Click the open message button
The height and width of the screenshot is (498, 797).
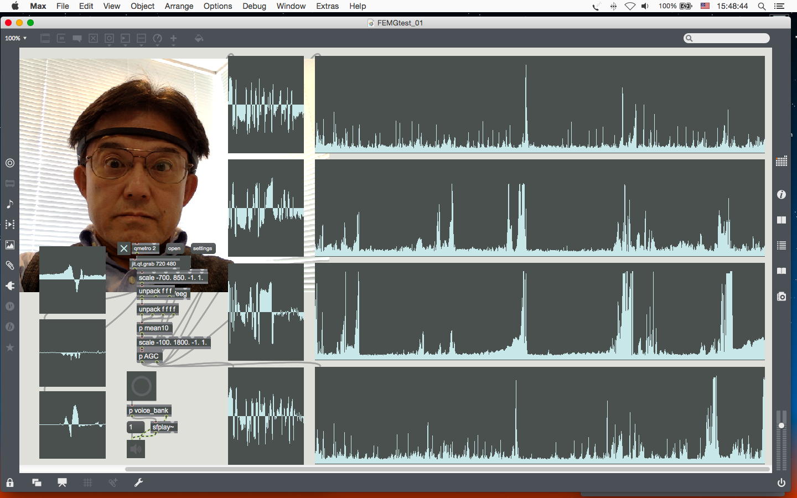pos(174,248)
